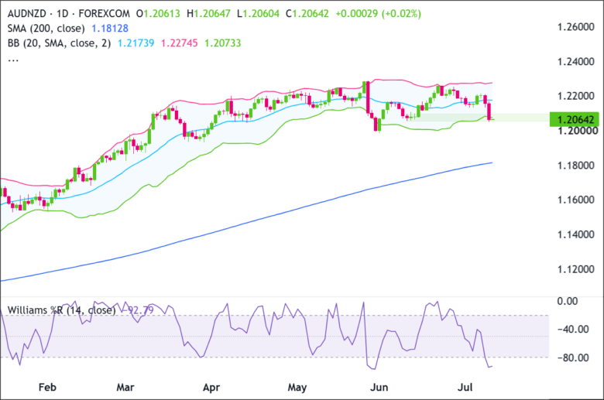
Task: Click the 1.22000 price axis label
Action: [x=576, y=96]
